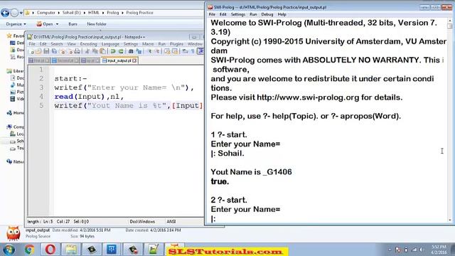Click Burn in Explorer toolbar
Screen dimensions: 455x256
pos(73,24)
